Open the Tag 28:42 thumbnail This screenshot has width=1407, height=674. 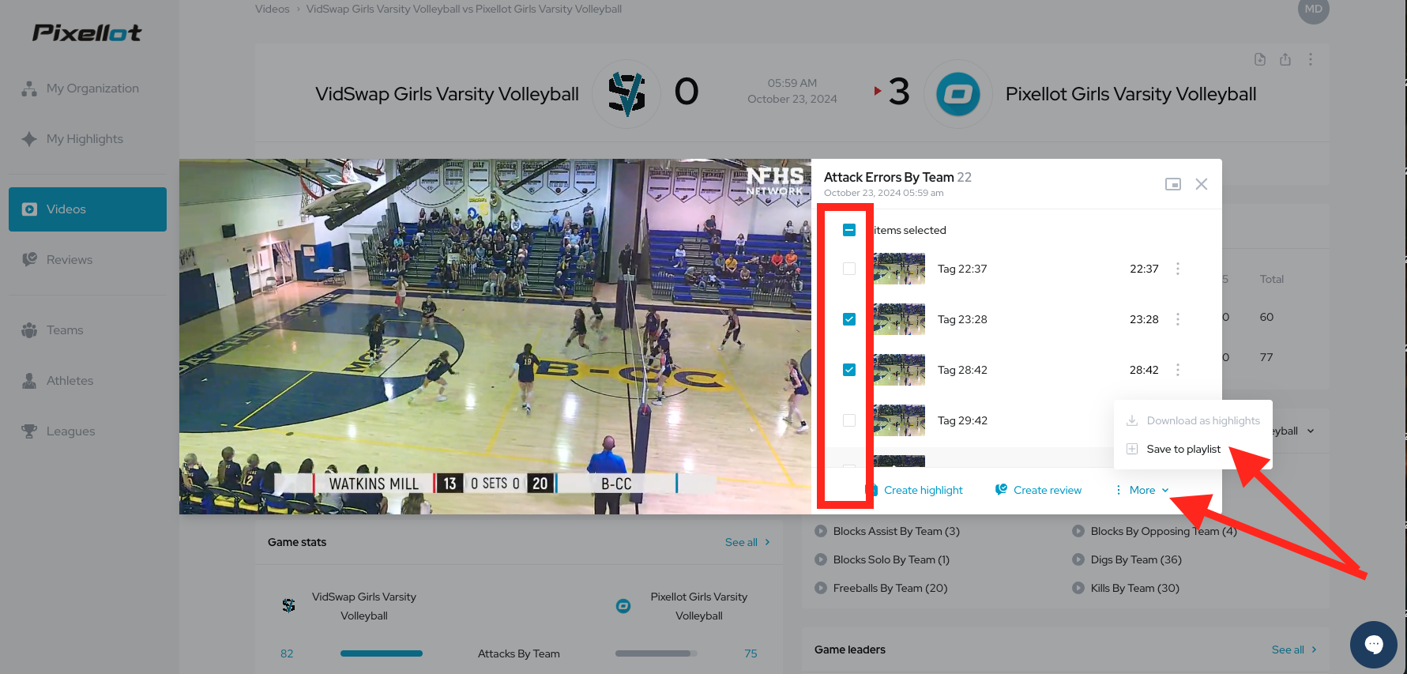pyautogui.click(x=899, y=370)
